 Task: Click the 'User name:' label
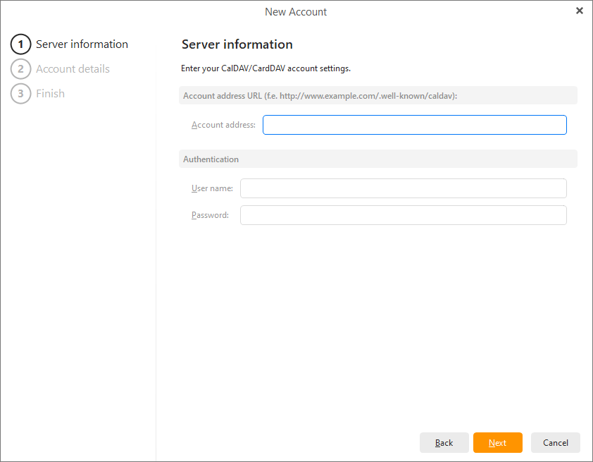pyautogui.click(x=212, y=188)
